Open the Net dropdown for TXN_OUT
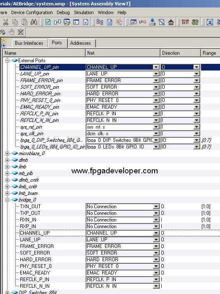Viewport: 220px width, 294px height. pos(156,207)
